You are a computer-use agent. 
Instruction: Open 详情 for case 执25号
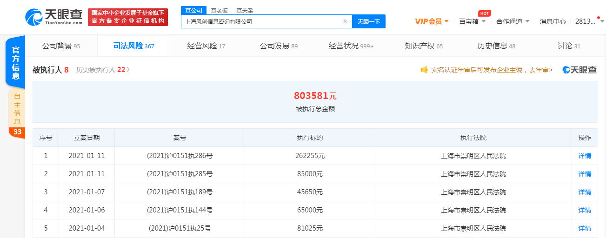tap(585, 228)
